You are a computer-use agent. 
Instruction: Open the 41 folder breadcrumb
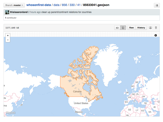(79, 5)
